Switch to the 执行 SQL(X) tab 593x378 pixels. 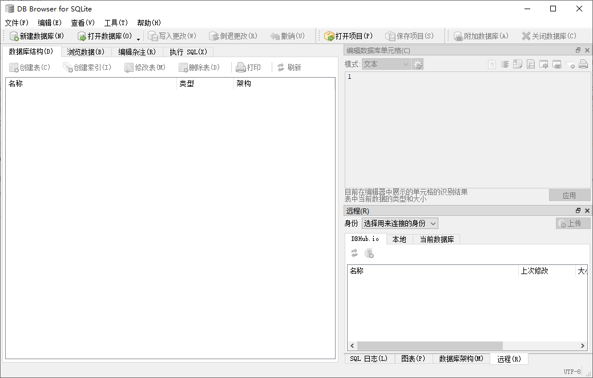coord(188,52)
